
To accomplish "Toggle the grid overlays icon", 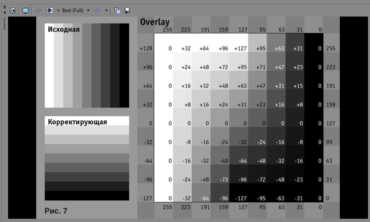I will click(97, 10).
